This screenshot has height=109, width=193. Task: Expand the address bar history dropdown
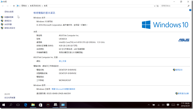point(155,6)
